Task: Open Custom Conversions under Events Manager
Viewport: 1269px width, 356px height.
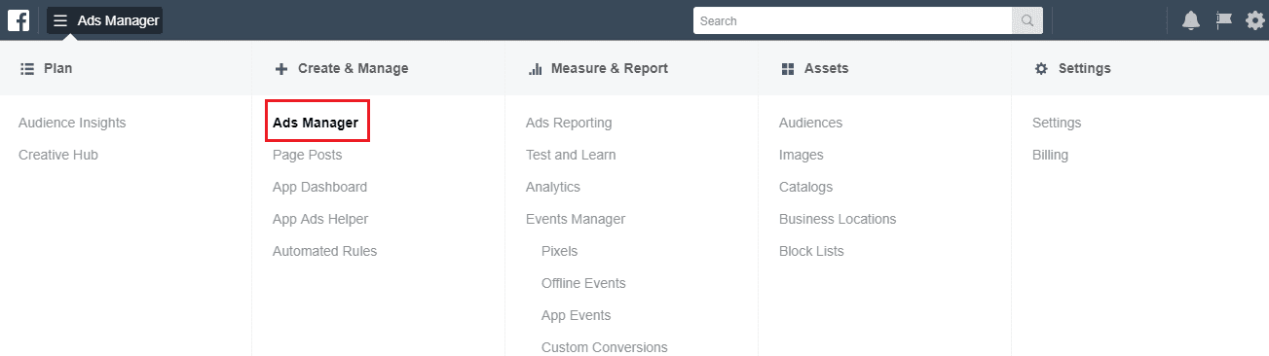Action: 605,347
